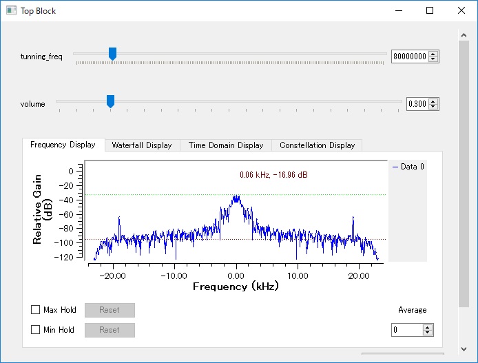Click the Reset button beside Max Hold
This screenshot has width=478, height=363.
pyautogui.click(x=110, y=310)
